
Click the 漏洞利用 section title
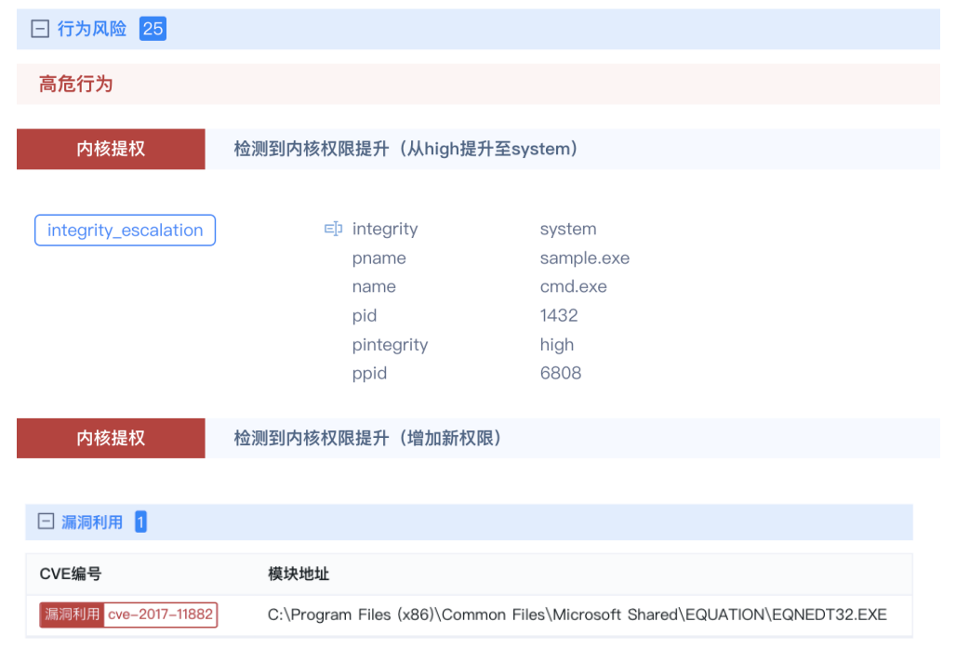[x=92, y=522]
